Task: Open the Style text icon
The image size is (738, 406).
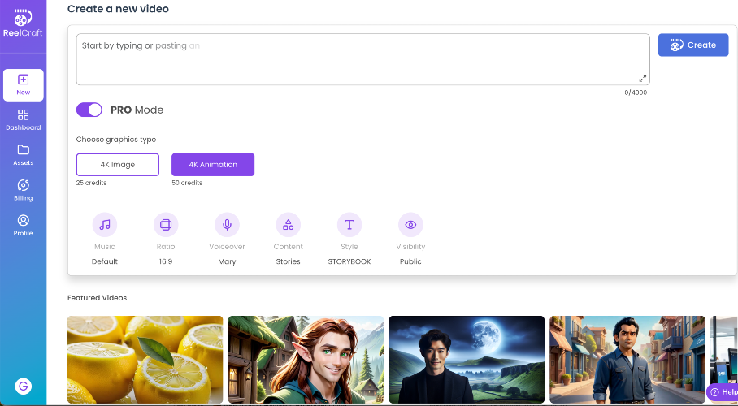Action: tap(349, 225)
